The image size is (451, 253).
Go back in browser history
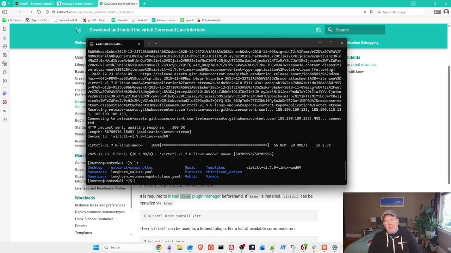pyautogui.click(x=21, y=12)
